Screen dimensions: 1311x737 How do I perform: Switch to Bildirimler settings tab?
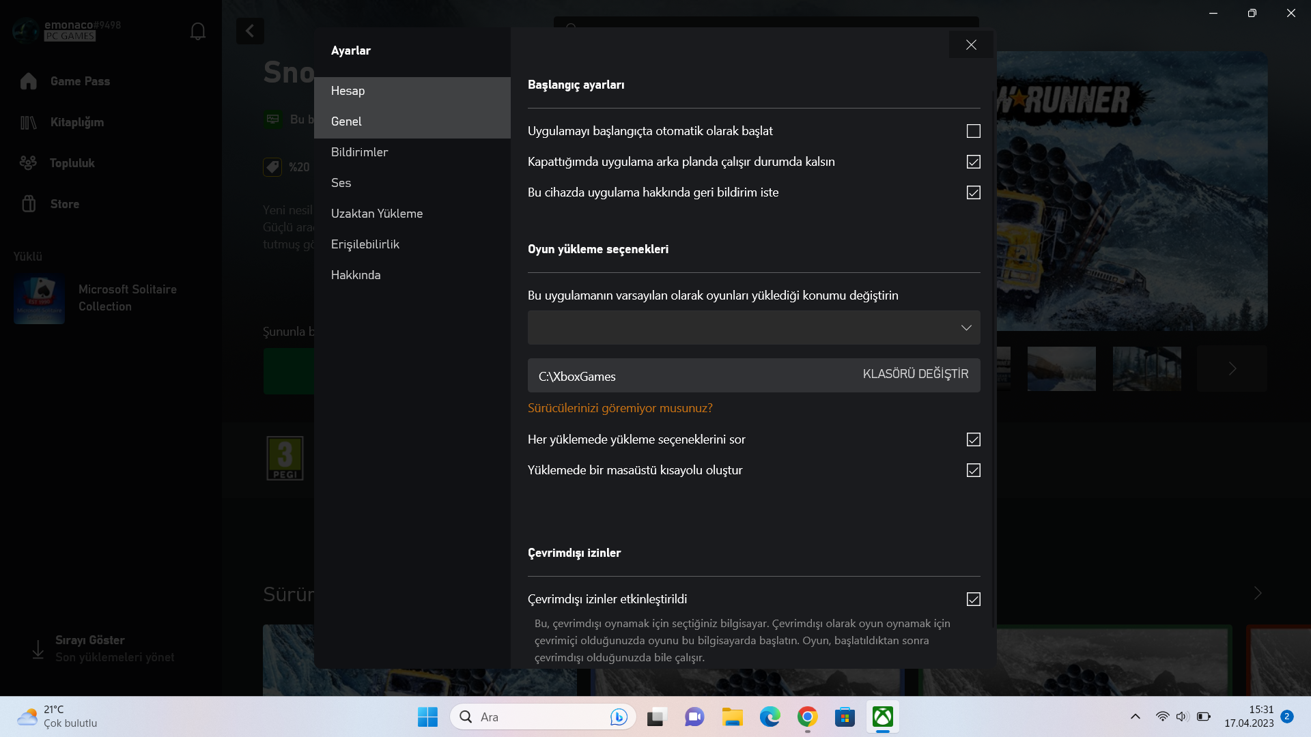[359, 152]
